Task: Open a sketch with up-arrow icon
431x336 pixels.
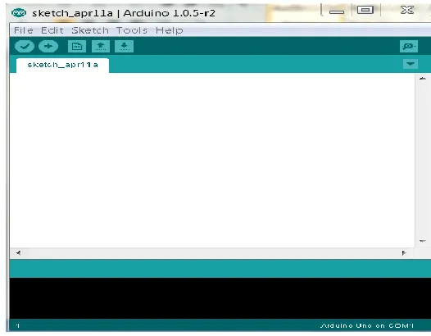Action: tap(101, 46)
